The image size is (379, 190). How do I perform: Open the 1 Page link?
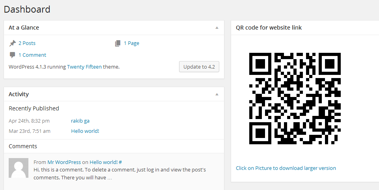click(131, 43)
